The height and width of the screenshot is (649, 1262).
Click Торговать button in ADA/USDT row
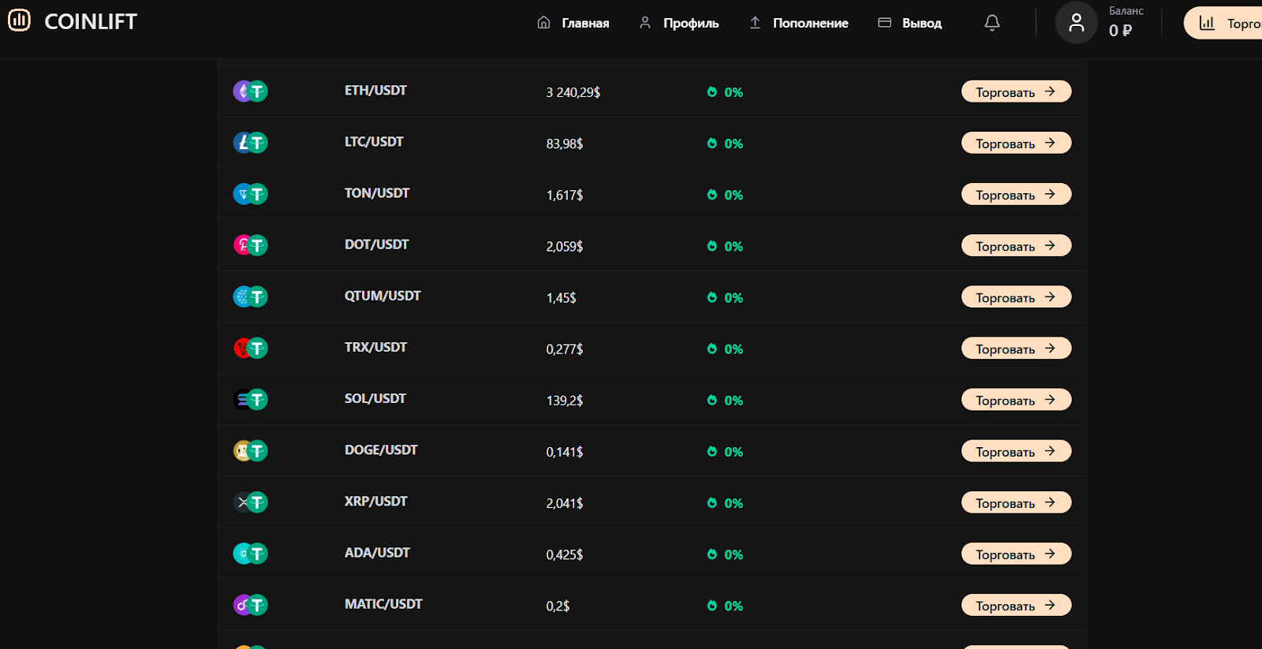coord(1016,554)
